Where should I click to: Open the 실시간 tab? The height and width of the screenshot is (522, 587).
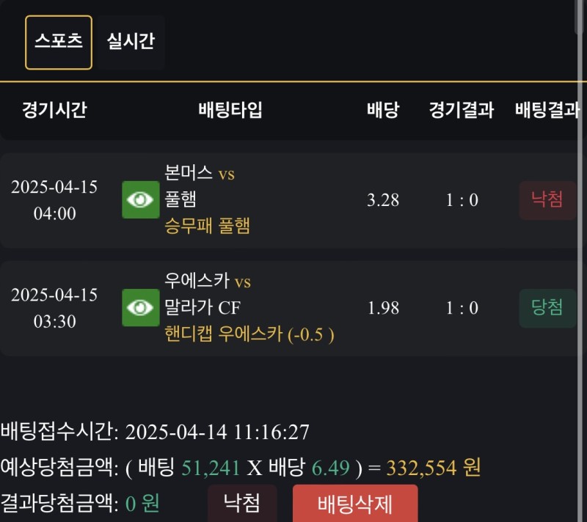click(131, 41)
